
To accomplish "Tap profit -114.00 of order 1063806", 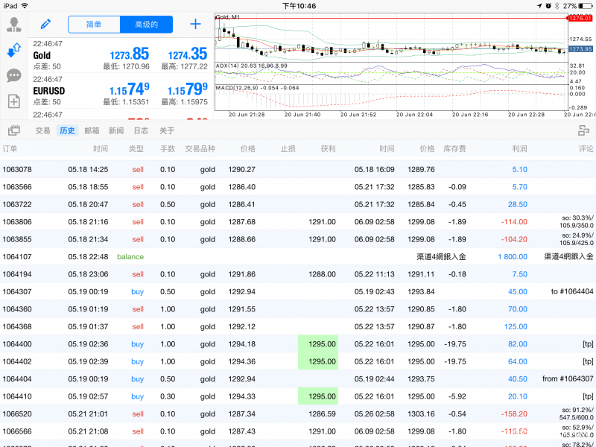I will tap(514, 222).
